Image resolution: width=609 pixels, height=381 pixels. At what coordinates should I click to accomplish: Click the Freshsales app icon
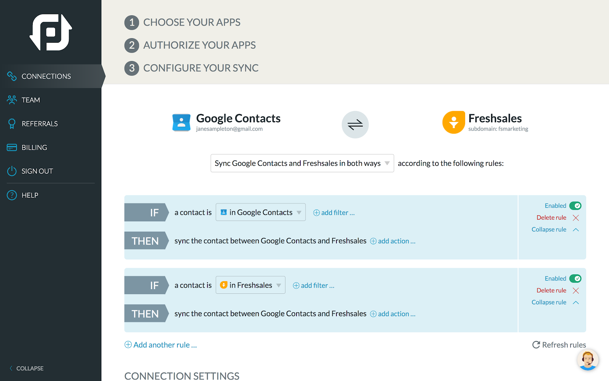(454, 122)
